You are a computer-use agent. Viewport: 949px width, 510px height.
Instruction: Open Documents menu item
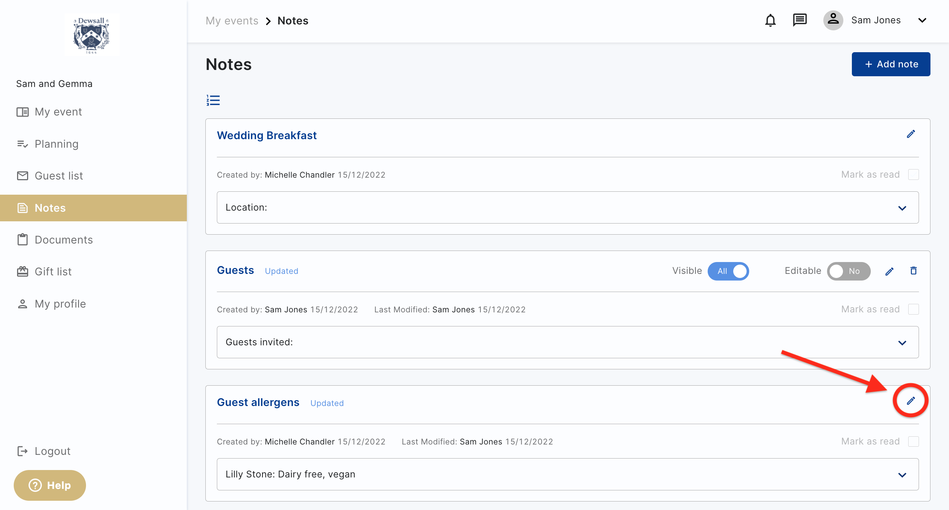93,240
